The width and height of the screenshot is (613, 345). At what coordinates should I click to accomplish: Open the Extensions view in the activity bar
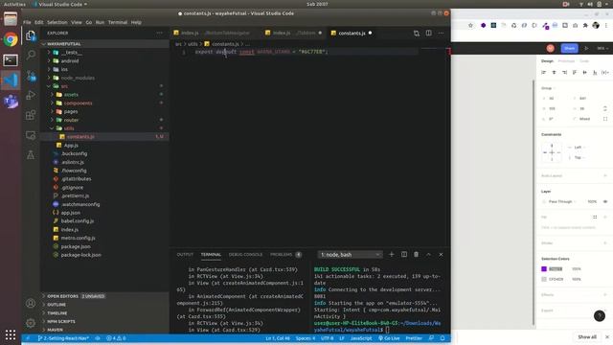[x=31, y=115]
